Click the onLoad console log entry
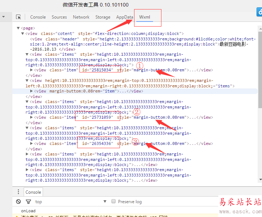Image resolution: width=262 pixels, height=217 pixels. [28, 211]
